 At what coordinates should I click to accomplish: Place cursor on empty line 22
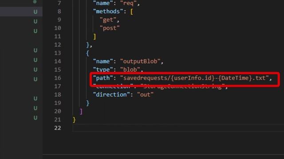(178, 128)
